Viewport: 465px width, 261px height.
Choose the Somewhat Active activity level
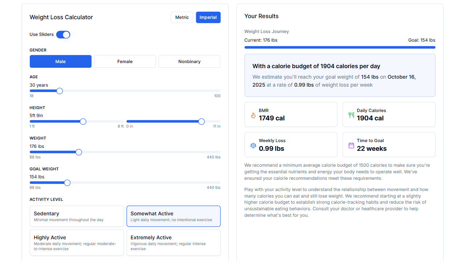pyautogui.click(x=173, y=216)
